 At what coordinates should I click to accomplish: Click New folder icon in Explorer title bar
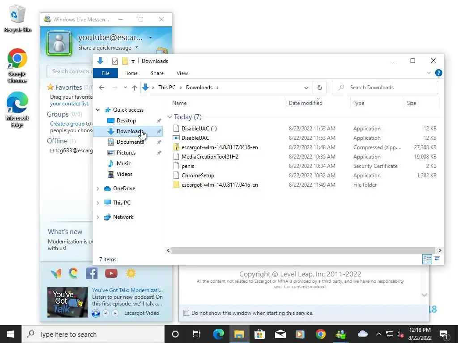coord(125,61)
